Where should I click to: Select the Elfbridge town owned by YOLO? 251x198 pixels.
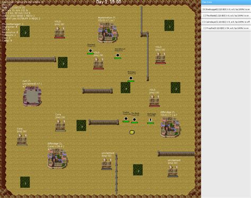(x=171, y=127)
